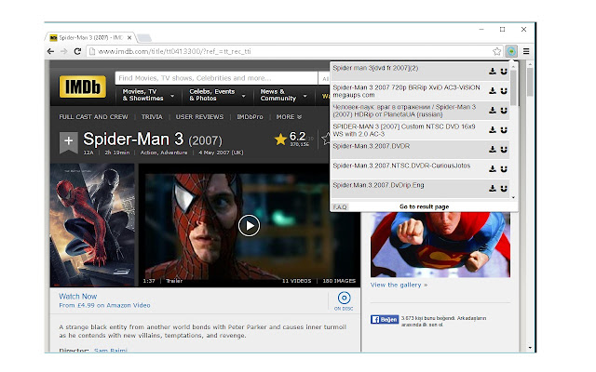This screenshot has width=596, height=372.
Task: Open the F.A.Q link in popup
Action: (340, 206)
